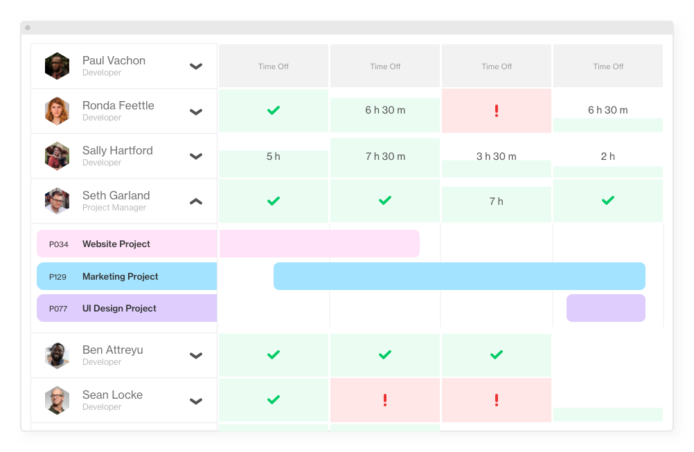Click the green checkmark in Ronda Feettle's first day
This screenshot has height=452, width=694.
point(273,110)
